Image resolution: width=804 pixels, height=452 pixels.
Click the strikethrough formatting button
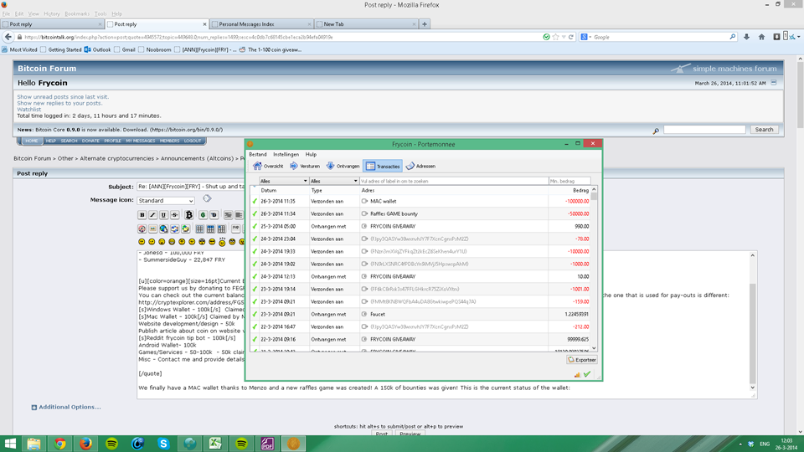(x=174, y=215)
